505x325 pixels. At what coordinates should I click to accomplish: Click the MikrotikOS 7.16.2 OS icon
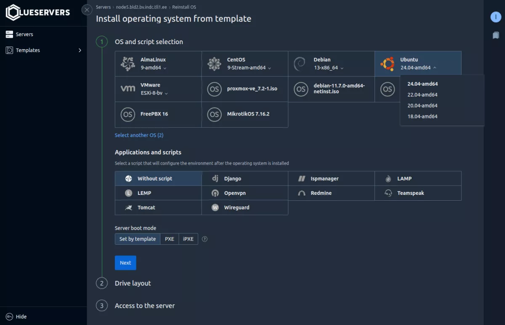(x=214, y=114)
